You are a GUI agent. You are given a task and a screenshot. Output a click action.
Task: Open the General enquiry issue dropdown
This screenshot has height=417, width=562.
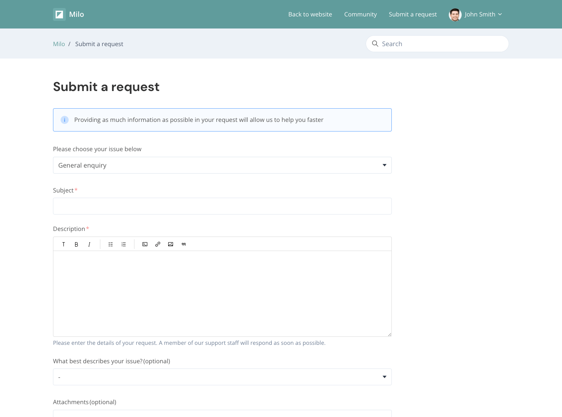pyautogui.click(x=222, y=165)
